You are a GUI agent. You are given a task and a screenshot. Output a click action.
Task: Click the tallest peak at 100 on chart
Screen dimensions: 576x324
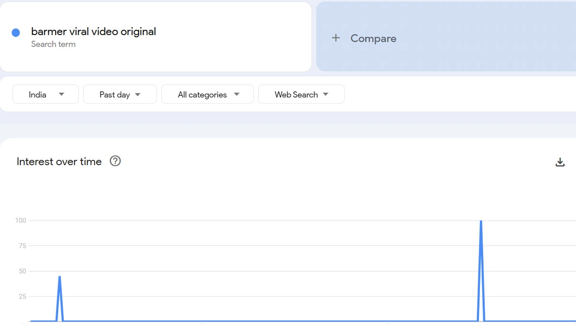(x=481, y=222)
